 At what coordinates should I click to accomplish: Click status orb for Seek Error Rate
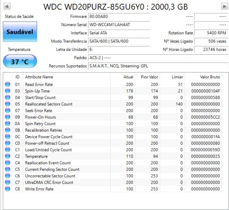(x=8, y=110)
